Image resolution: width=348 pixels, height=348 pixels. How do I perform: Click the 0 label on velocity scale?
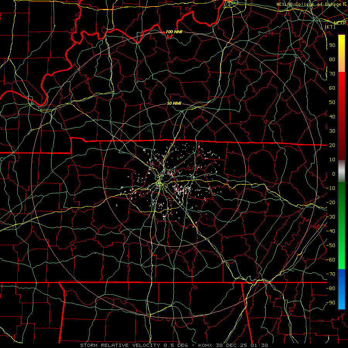[334, 174]
